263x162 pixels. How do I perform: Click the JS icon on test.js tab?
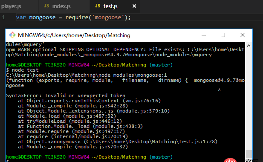pyautogui.click(x=98, y=6)
